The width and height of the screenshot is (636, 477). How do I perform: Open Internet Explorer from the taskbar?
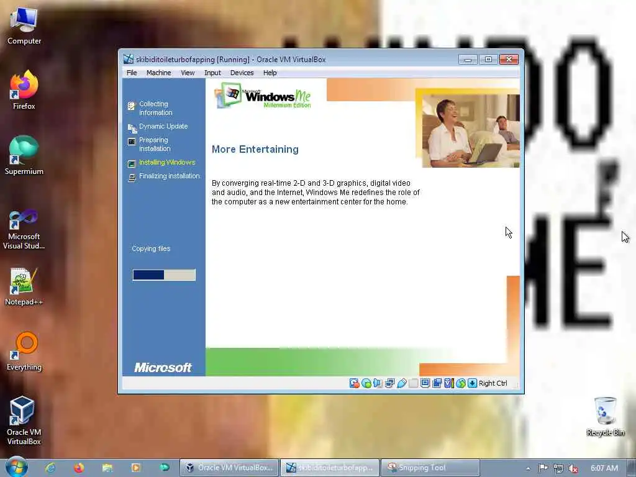click(50, 468)
